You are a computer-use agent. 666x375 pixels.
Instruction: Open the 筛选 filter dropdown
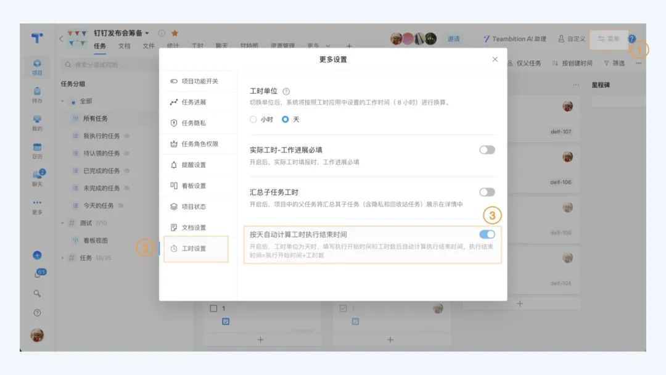coord(614,64)
